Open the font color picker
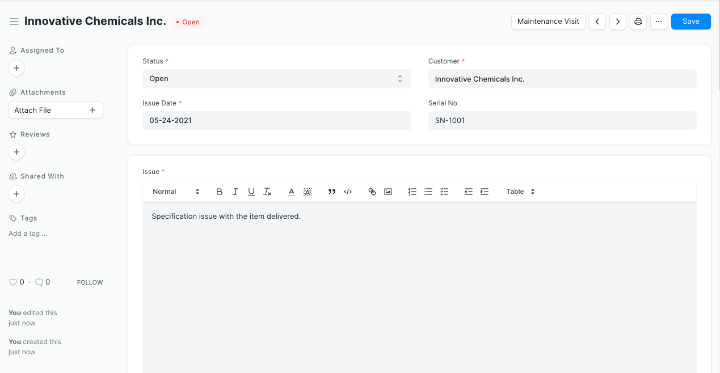Screen dimensions: 720x373 tap(292, 192)
